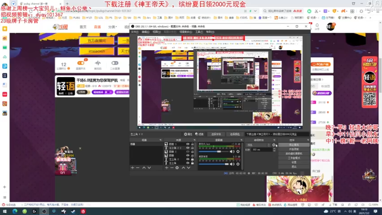Open the 滤镜 filters button in OBS
The image size is (382, 215).
[199, 134]
